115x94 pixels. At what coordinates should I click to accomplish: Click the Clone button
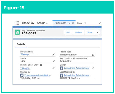click(x=89, y=33)
